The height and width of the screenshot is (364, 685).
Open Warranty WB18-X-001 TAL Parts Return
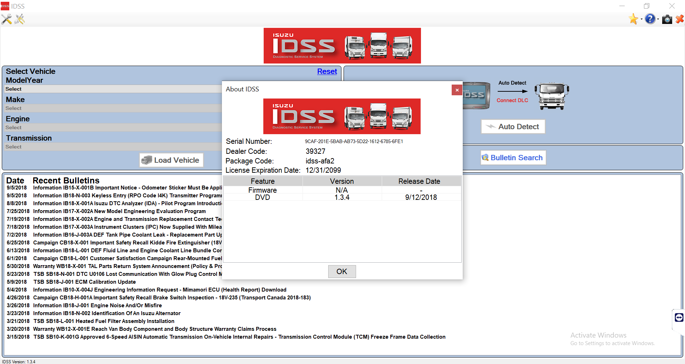pos(127,266)
